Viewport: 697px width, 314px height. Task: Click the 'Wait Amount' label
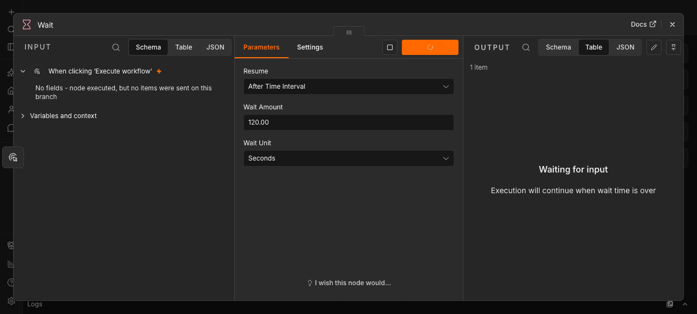point(263,107)
